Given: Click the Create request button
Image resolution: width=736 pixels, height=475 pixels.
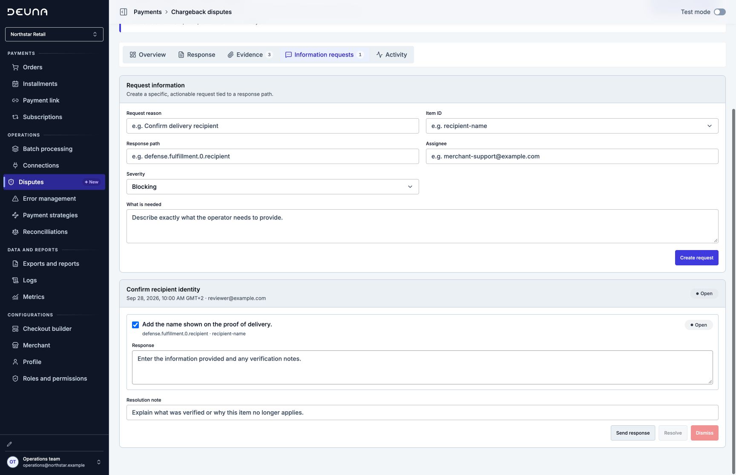Looking at the screenshot, I should 697,258.
